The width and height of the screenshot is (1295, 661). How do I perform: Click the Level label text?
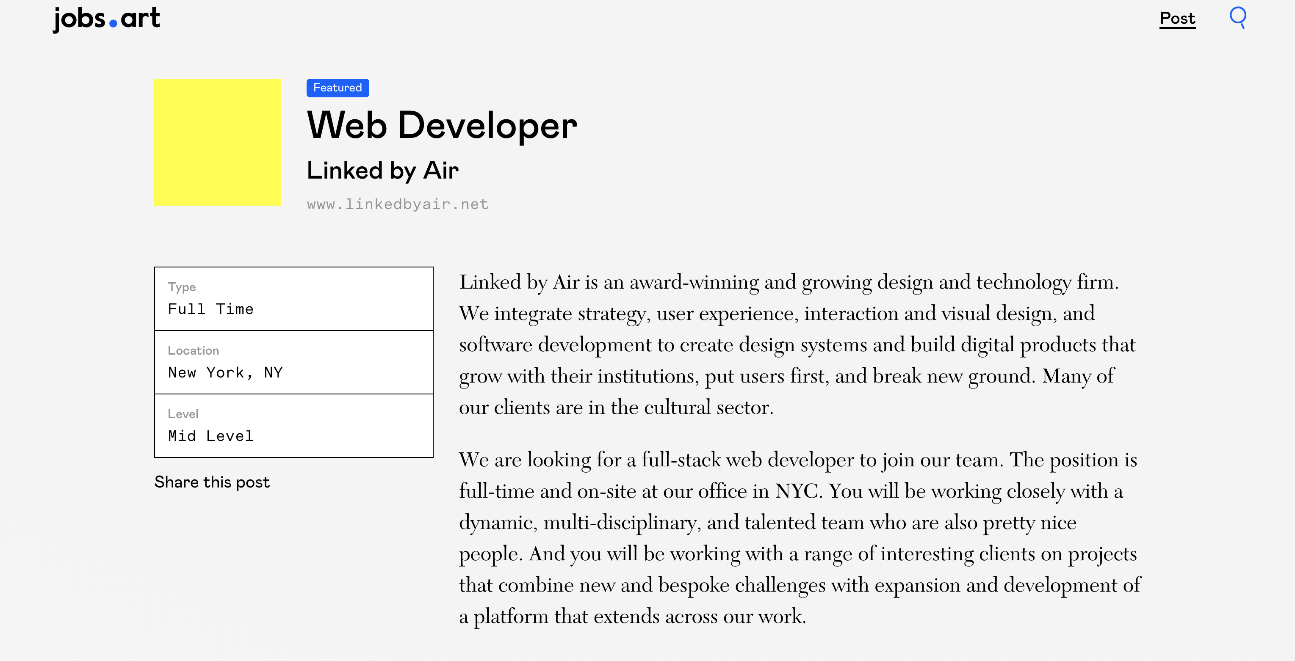pyautogui.click(x=183, y=413)
